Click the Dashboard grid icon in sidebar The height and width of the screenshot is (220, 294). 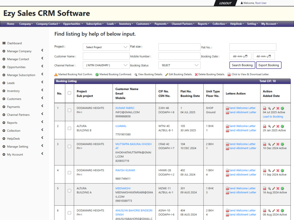point(4,43)
